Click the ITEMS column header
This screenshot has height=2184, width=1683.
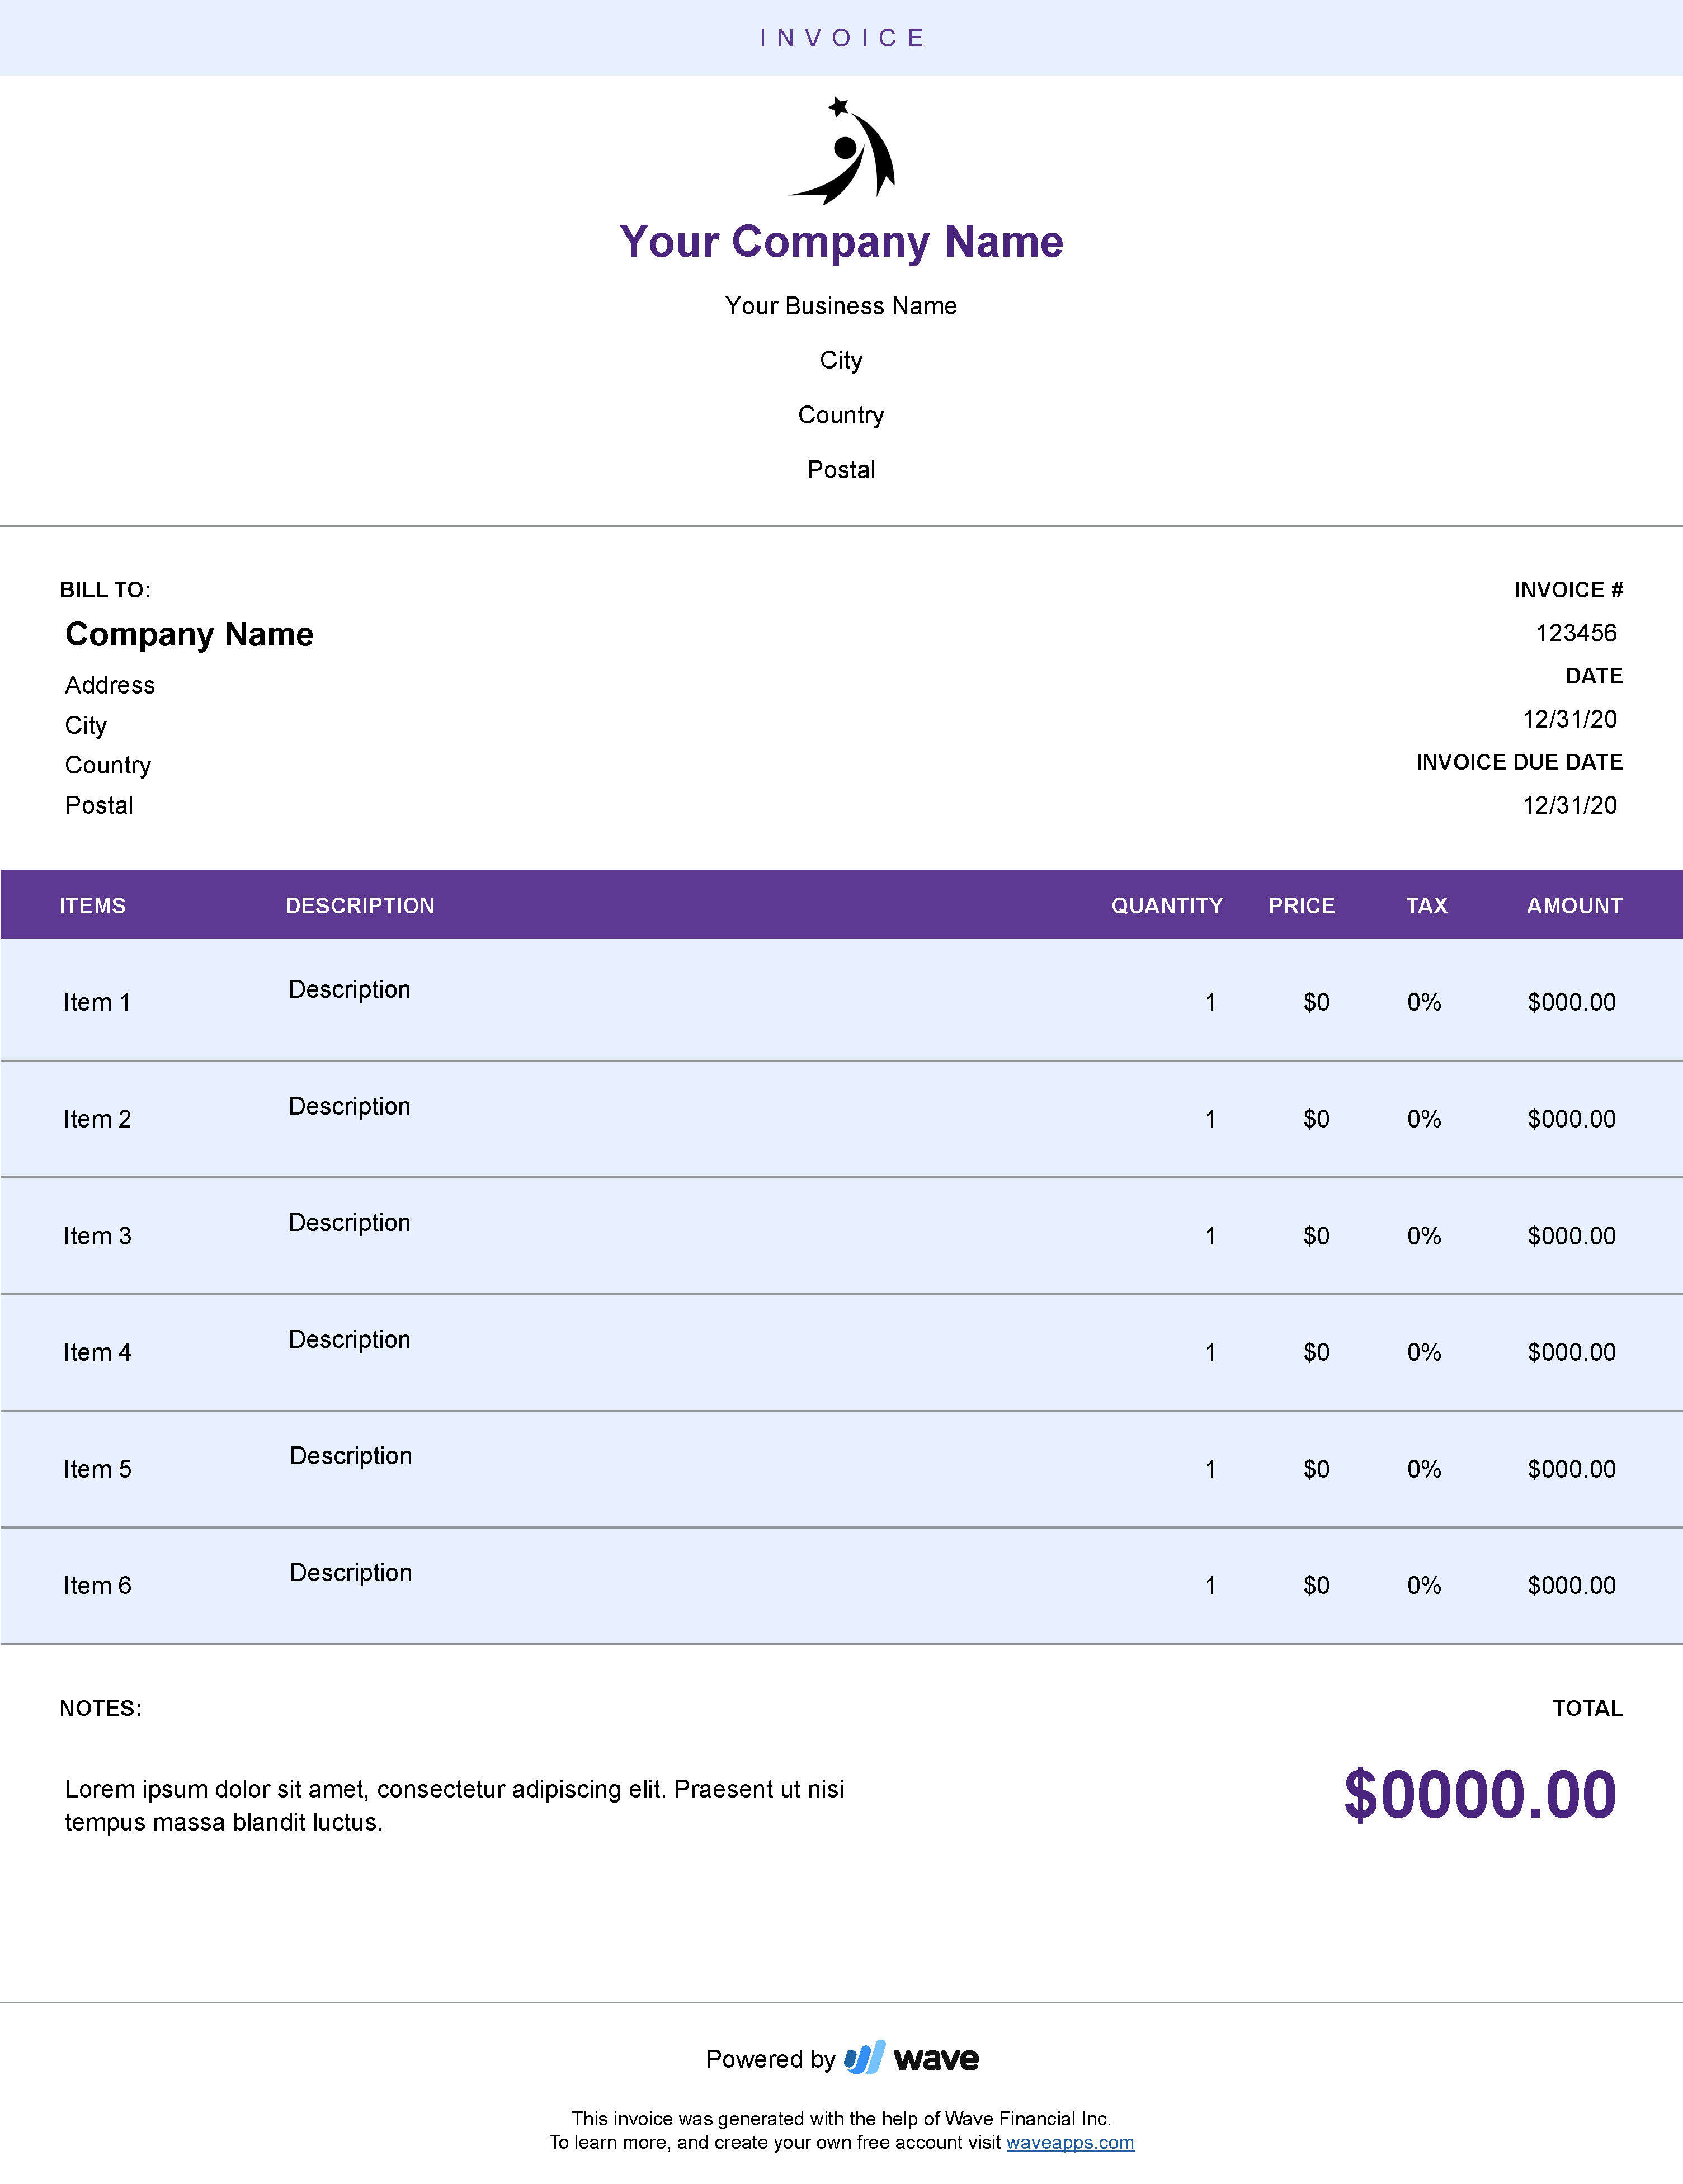pyautogui.click(x=92, y=905)
